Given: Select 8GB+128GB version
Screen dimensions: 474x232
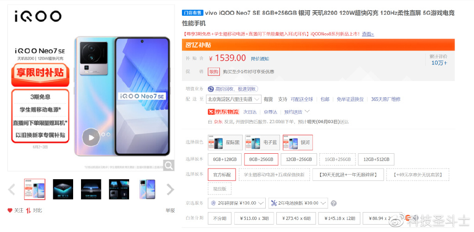Looking at the screenshot, I should (225, 159).
